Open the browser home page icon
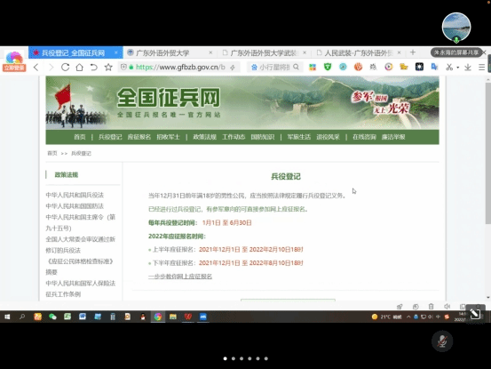 pyautogui.click(x=80, y=67)
